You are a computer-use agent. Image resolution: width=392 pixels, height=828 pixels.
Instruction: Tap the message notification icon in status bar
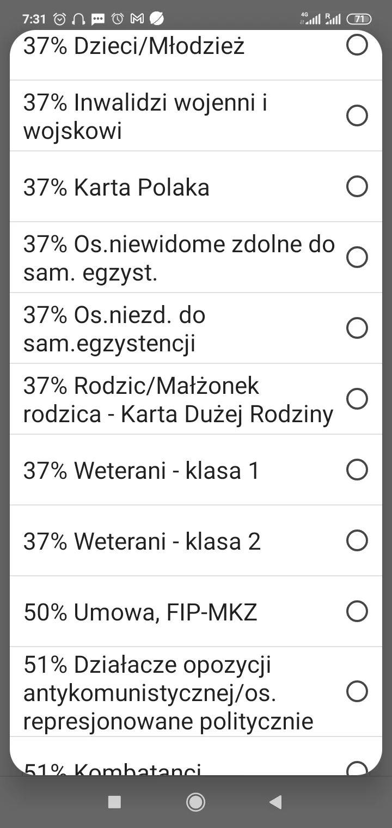(98, 19)
